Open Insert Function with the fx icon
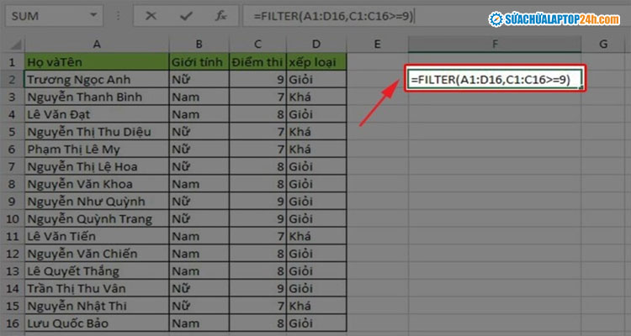 click(221, 16)
